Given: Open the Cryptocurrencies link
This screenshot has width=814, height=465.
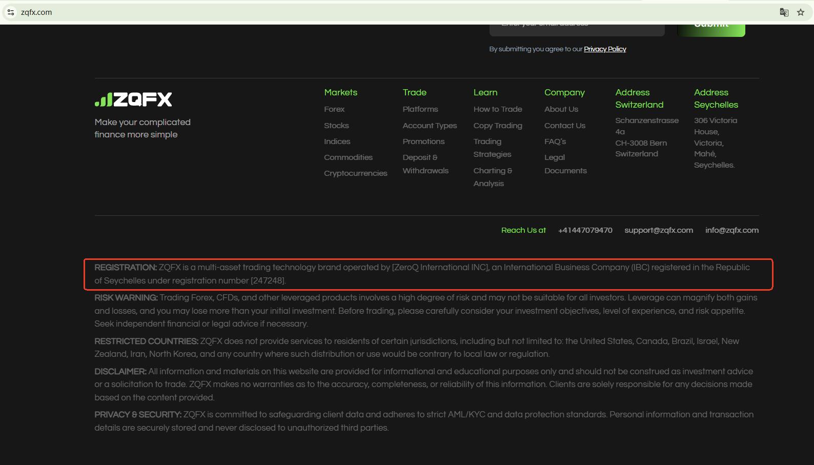Looking at the screenshot, I should 355,173.
